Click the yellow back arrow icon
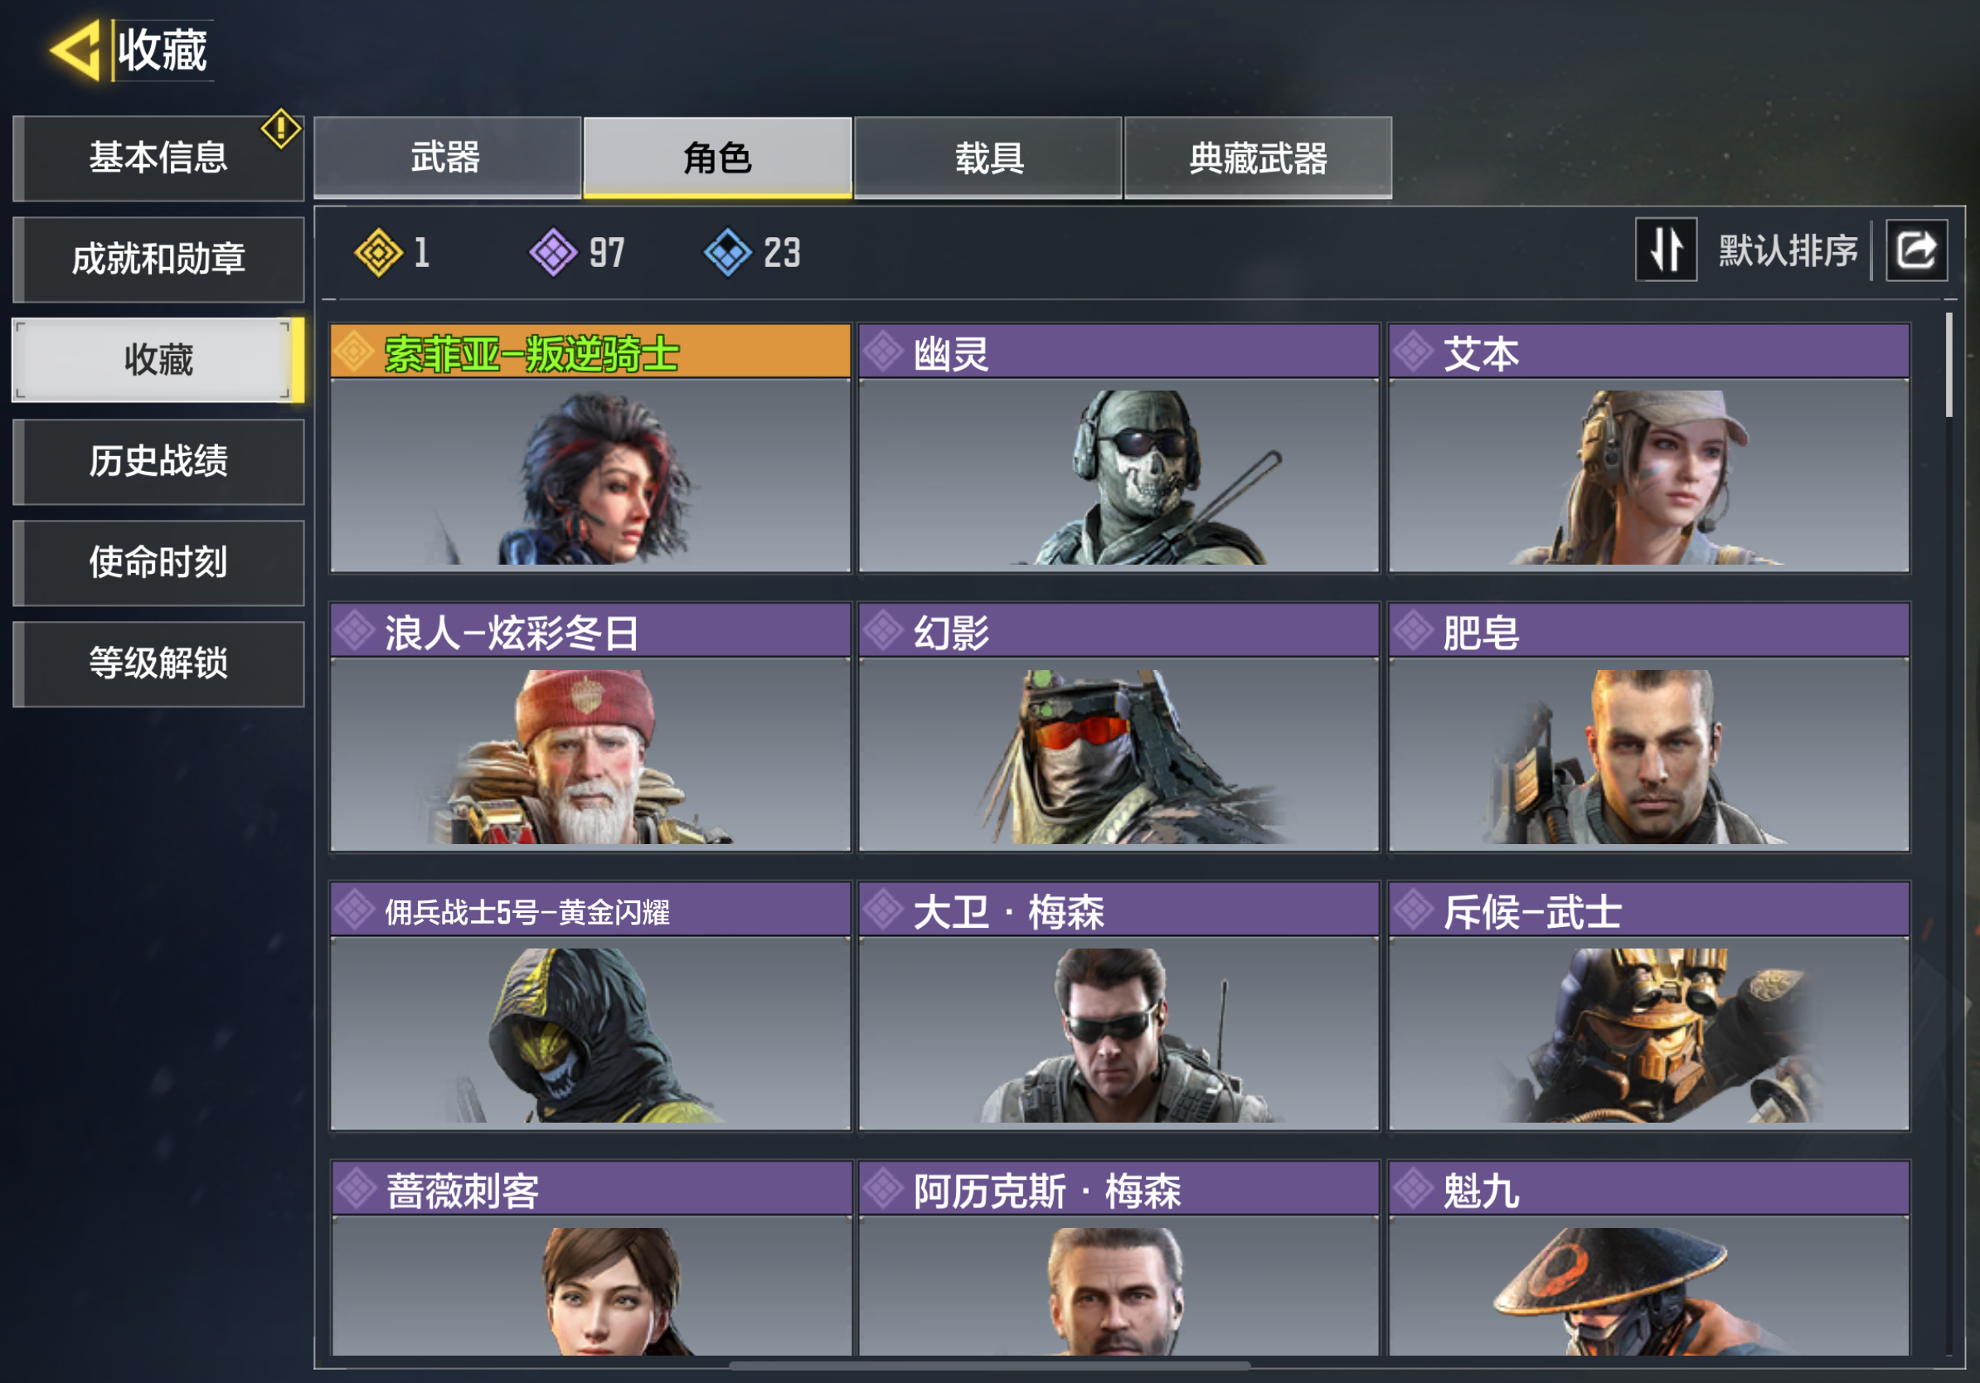 tap(76, 50)
